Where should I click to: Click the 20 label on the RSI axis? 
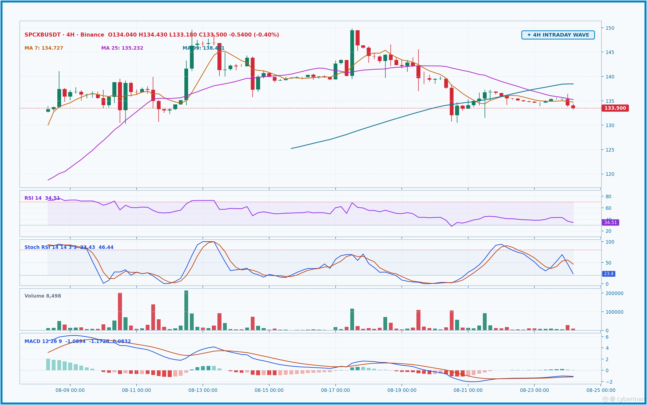(608, 231)
